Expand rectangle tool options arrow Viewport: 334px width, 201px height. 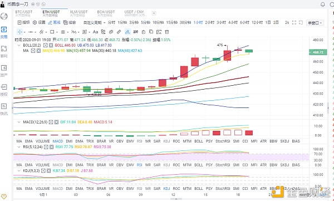point(57,32)
